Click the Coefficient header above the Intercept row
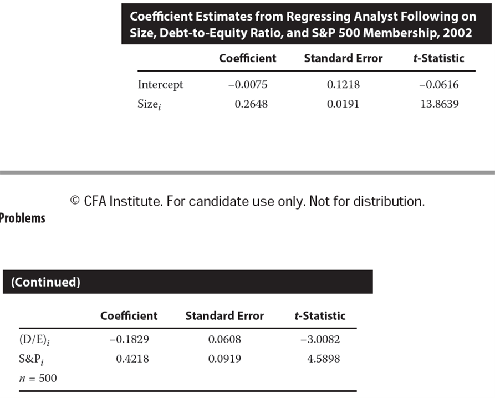The height and width of the screenshot is (398, 495). 247,58
